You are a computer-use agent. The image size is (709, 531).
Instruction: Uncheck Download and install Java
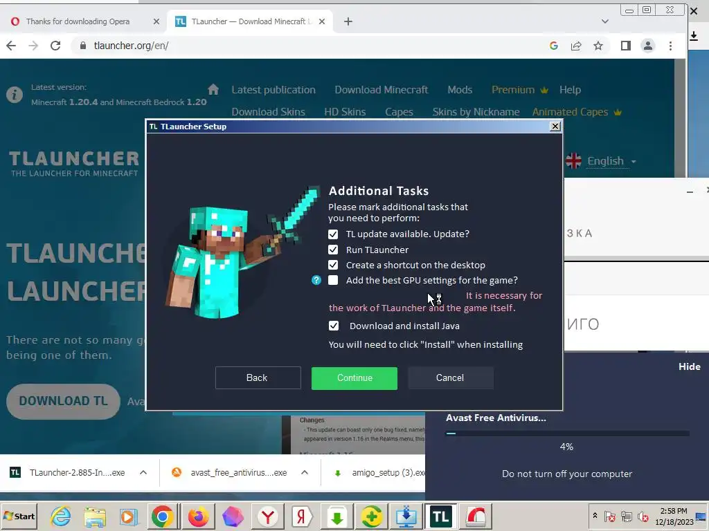click(x=333, y=326)
